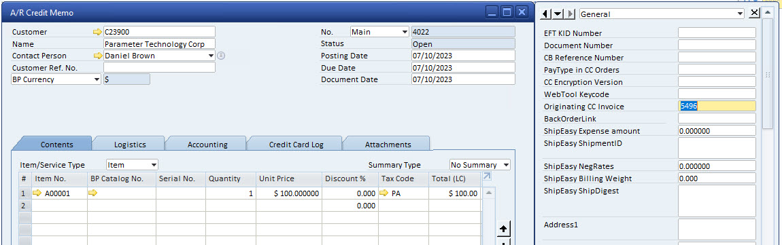The image size is (782, 245).
Task: Click the WebTool Keycode field
Action: coord(717,94)
